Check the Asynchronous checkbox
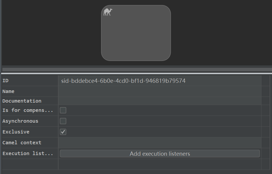The image size is (272, 174). click(x=63, y=121)
